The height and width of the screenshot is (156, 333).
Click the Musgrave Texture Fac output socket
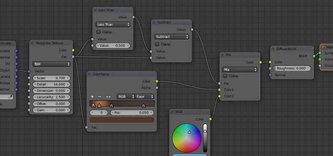[x=73, y=56]
